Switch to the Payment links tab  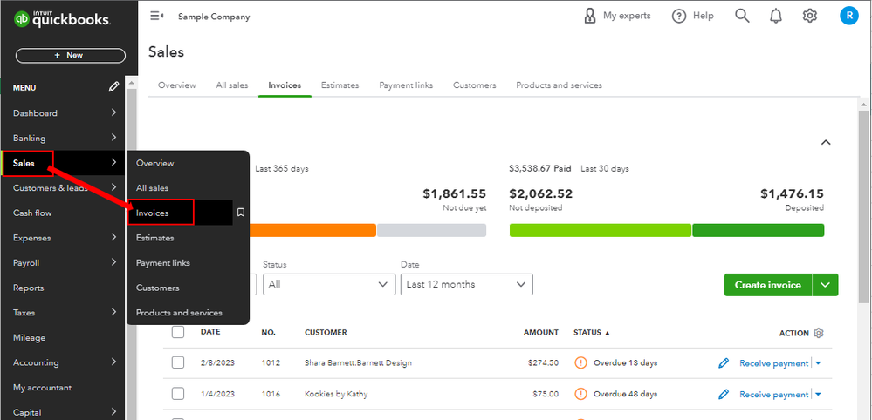pyautogui.click(x=406, y=85)
